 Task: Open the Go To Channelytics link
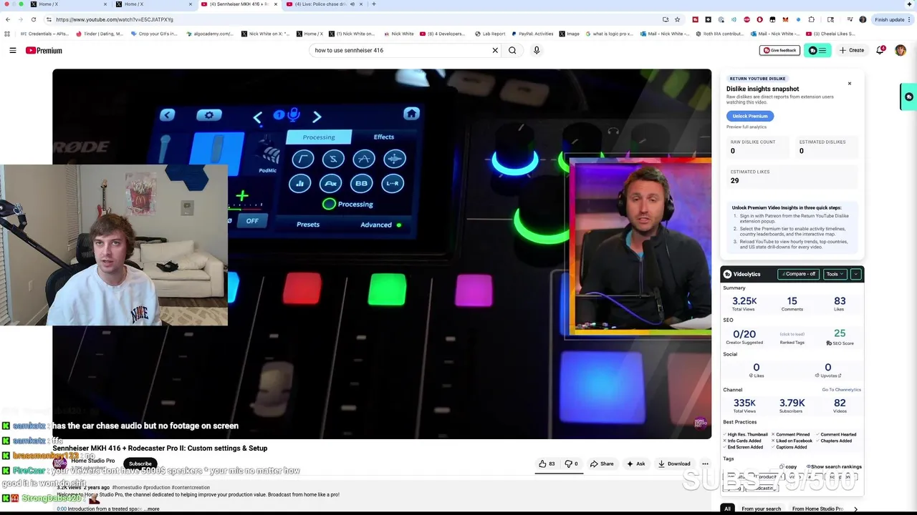[x=841, y=390]
